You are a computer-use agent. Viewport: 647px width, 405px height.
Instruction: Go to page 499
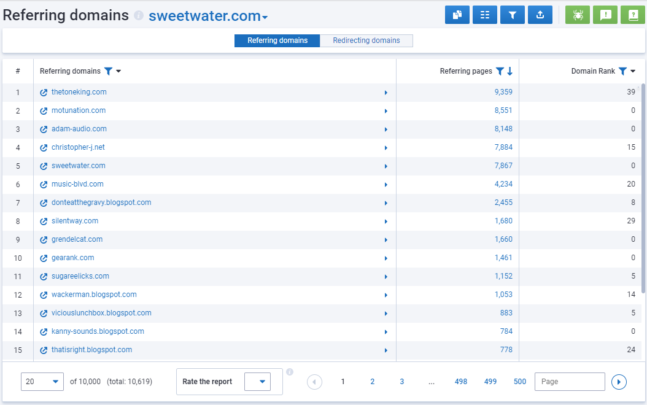490,382
